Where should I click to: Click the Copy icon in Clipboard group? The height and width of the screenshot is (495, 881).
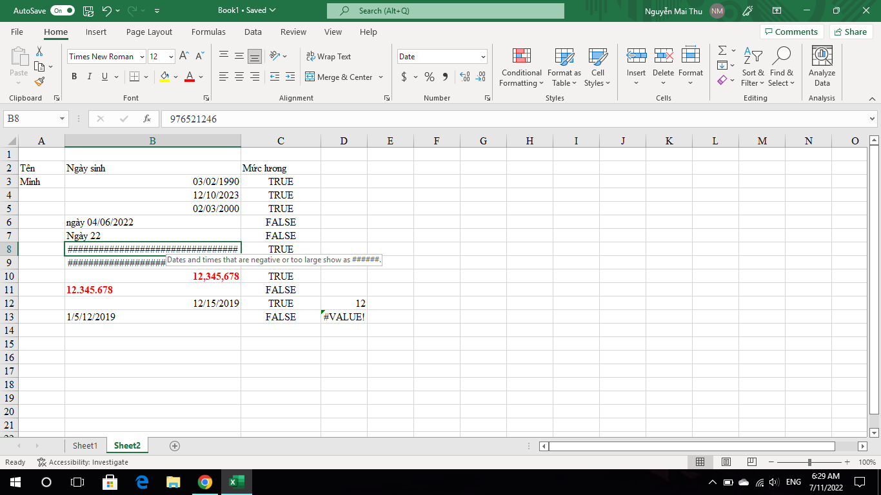(39, 66)
